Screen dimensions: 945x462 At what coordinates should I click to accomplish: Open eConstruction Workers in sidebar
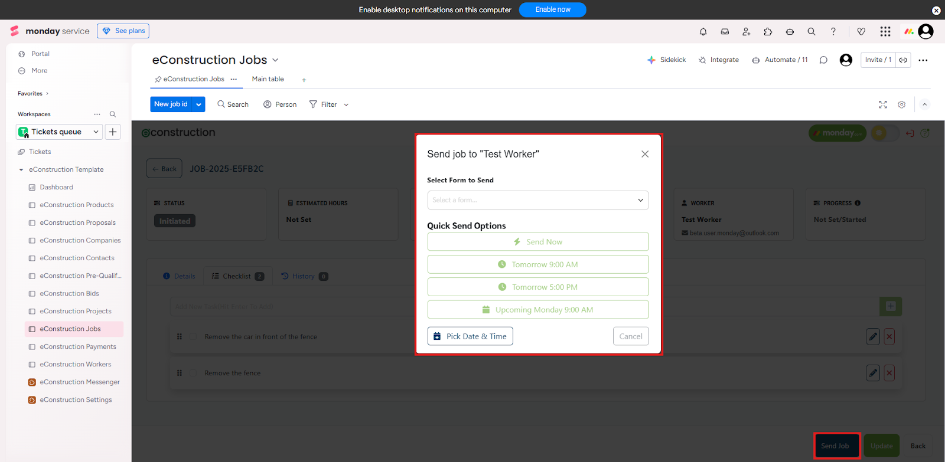pyautogui.click(x=75, y=365)
